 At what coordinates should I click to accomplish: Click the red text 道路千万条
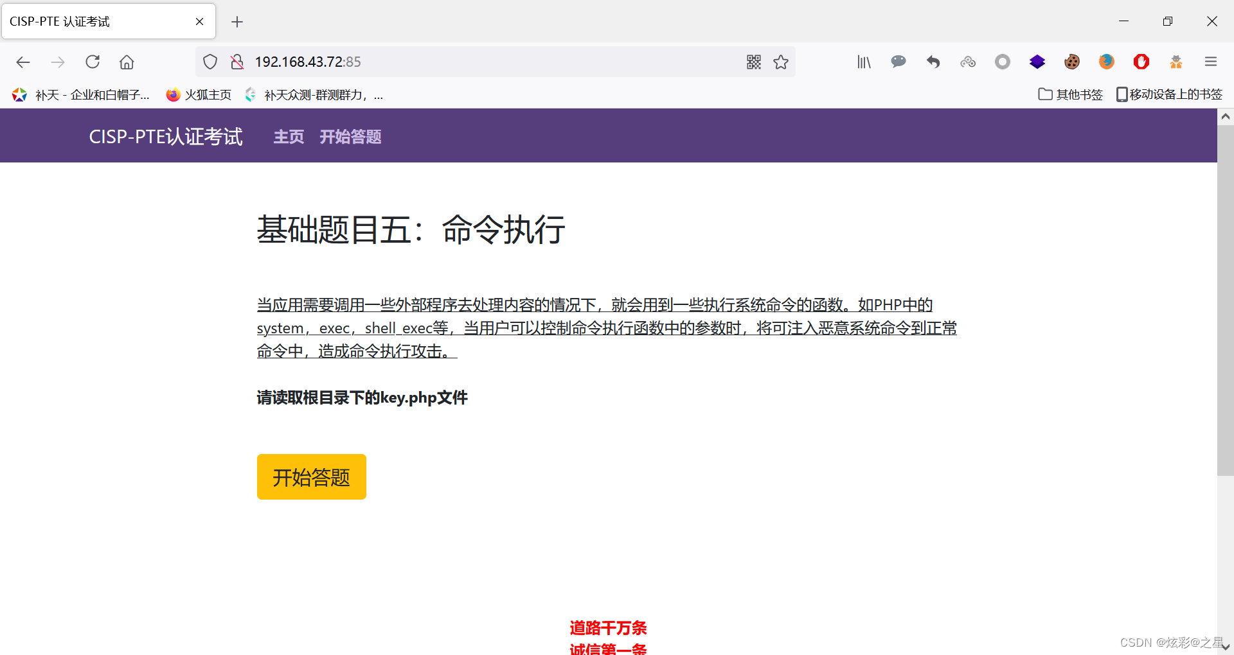tap(608, 627)
